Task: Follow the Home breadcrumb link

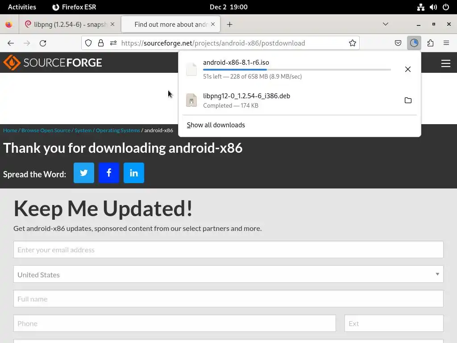Action: coord(10,130)
